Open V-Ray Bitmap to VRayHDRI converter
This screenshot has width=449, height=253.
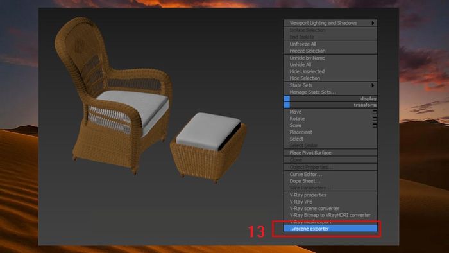pos(330,215)
